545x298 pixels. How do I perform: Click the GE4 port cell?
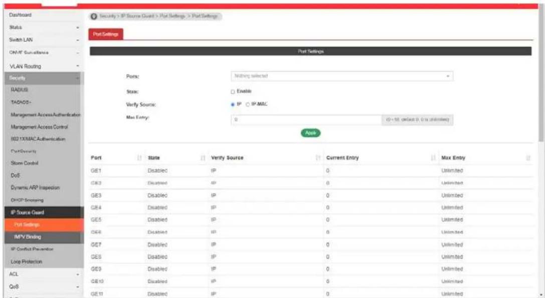(x=96, y=208)
